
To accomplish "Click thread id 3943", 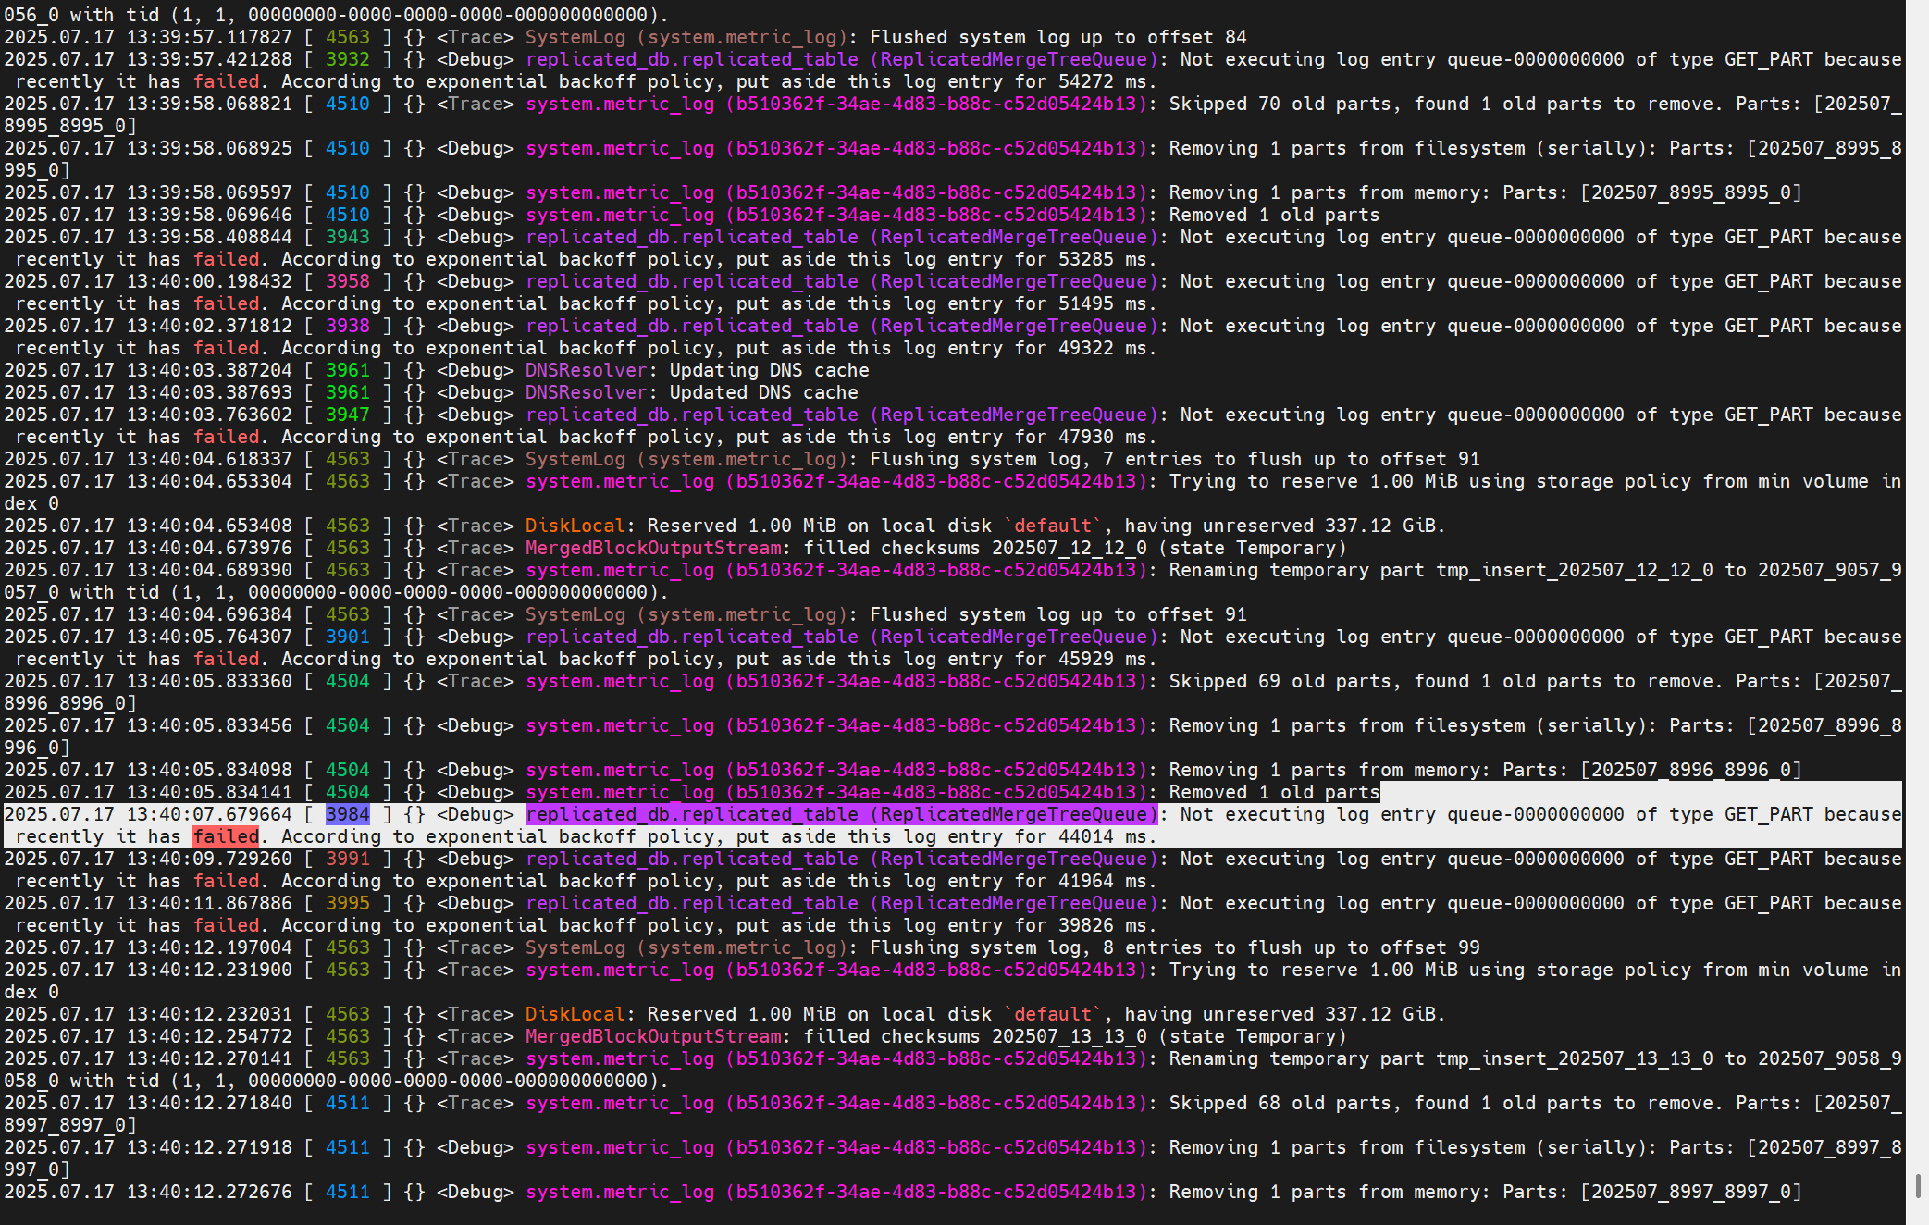I will pos(347,237).
